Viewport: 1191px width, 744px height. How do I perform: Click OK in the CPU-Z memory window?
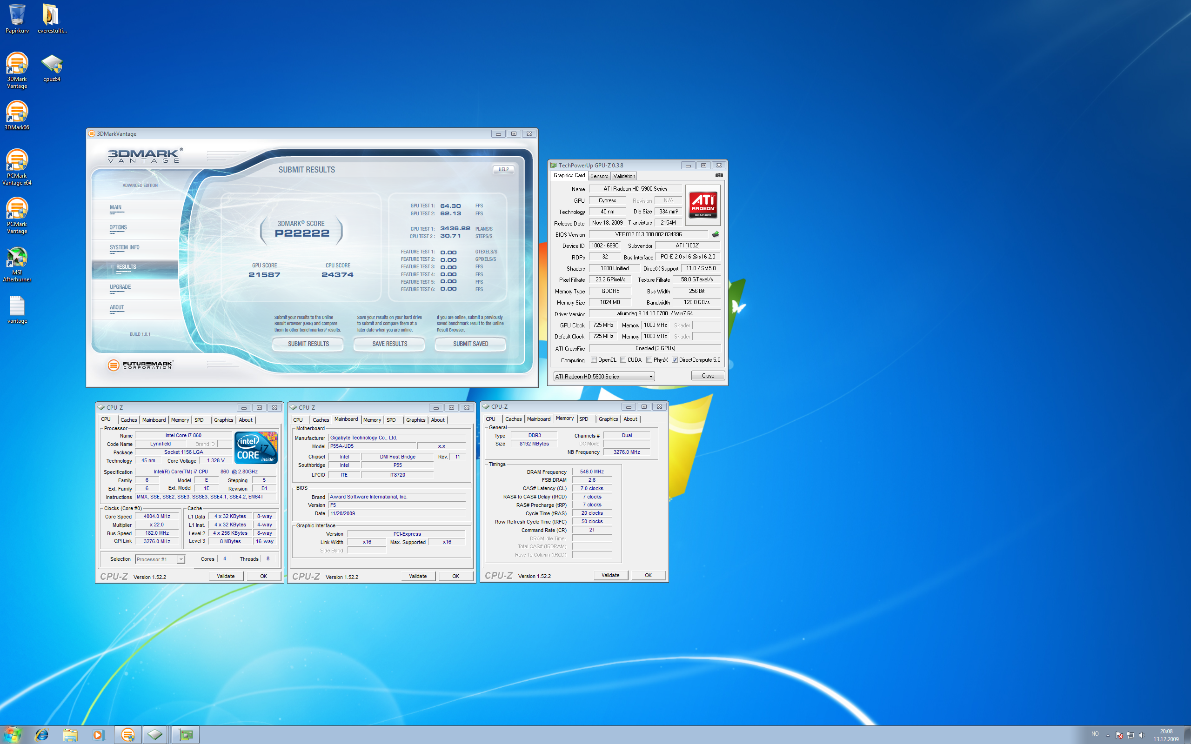click(x=648, y=575)
